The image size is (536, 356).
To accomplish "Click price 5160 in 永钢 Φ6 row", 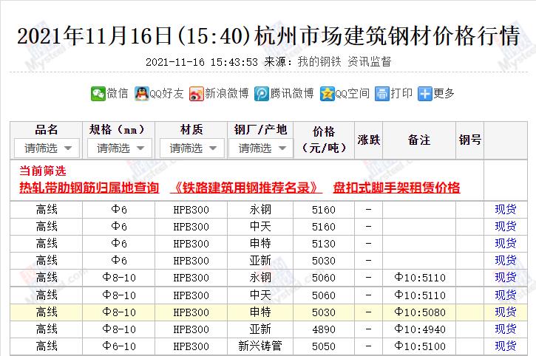I will [324, 210].
